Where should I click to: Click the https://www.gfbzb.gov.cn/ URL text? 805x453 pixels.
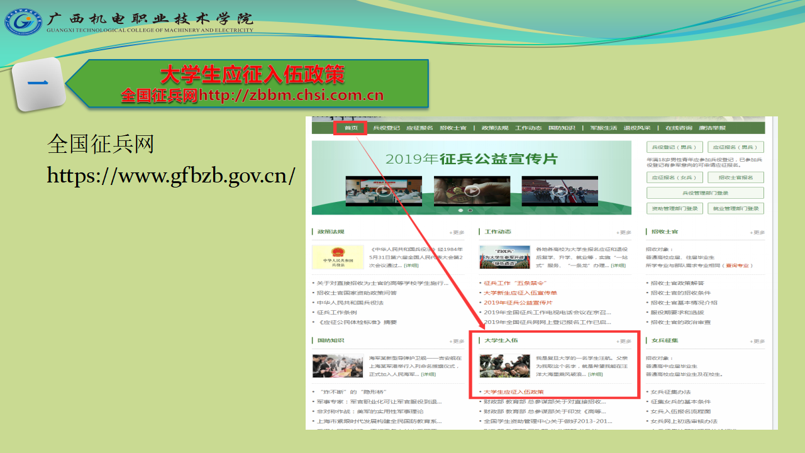(x=171, y=176)
